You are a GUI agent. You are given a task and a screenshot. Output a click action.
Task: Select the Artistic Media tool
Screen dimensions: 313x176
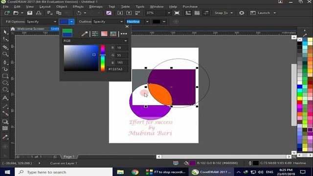(x=5, y=69)
